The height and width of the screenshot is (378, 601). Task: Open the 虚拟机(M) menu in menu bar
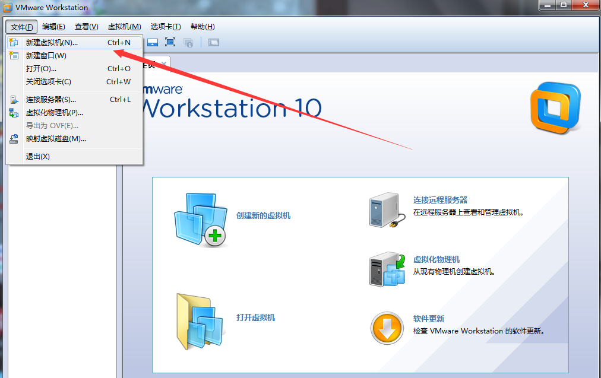coord(124,27)
